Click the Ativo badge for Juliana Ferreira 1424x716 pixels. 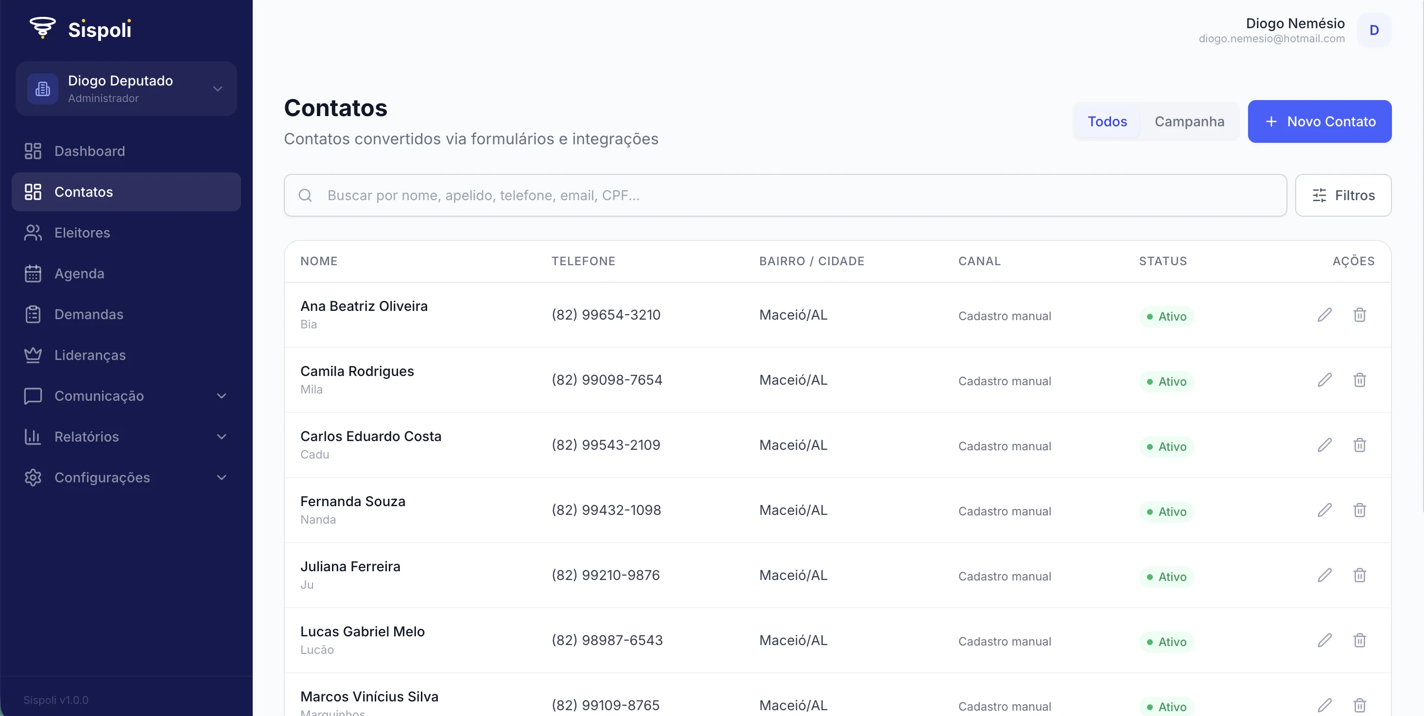(x=1166, y=577)
